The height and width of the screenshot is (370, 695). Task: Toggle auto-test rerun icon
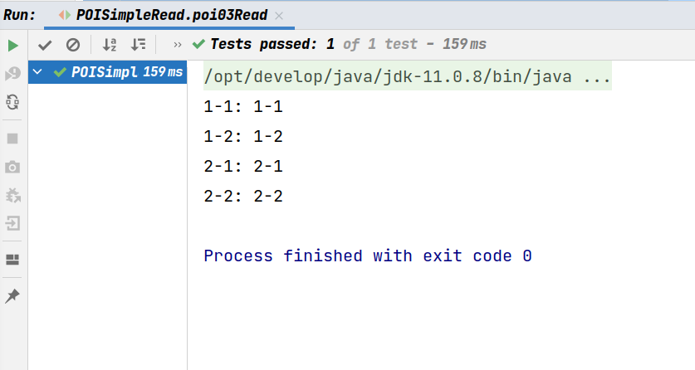pos(12,102)
